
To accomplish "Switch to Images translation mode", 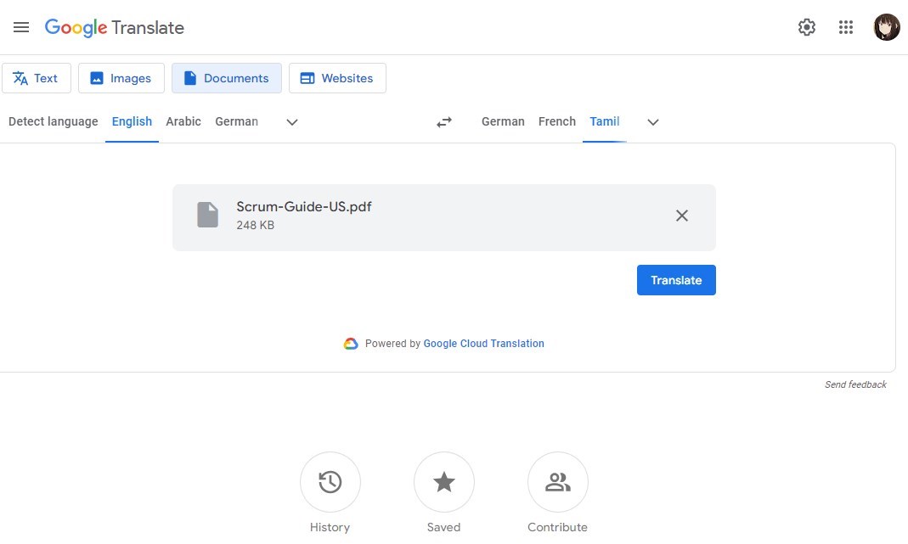I will tap(121, 78).
